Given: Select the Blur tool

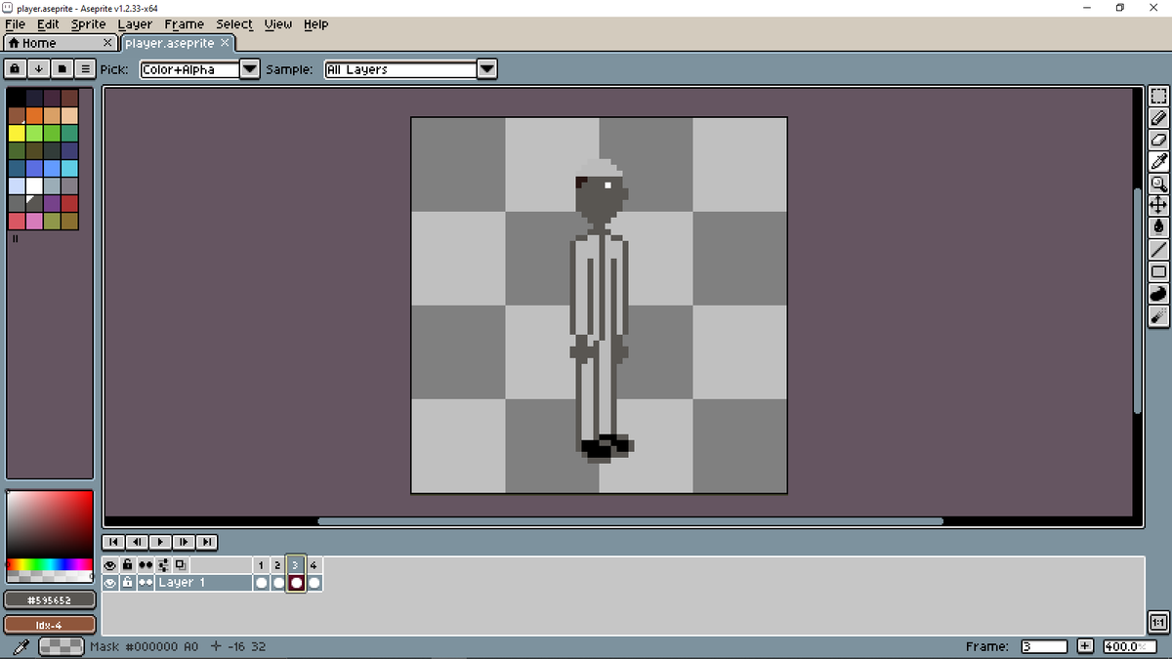Looking at the screenshot, I should 1158,315.
